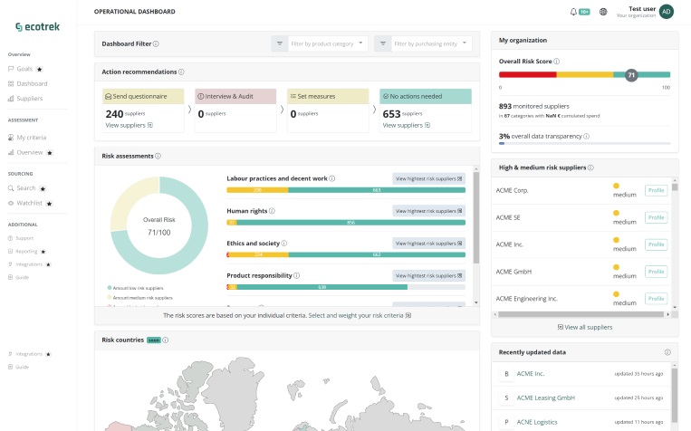Click the star beside Search

pos(43,188)
